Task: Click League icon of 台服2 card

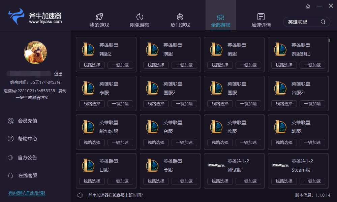Action: (x=280, y=88)
